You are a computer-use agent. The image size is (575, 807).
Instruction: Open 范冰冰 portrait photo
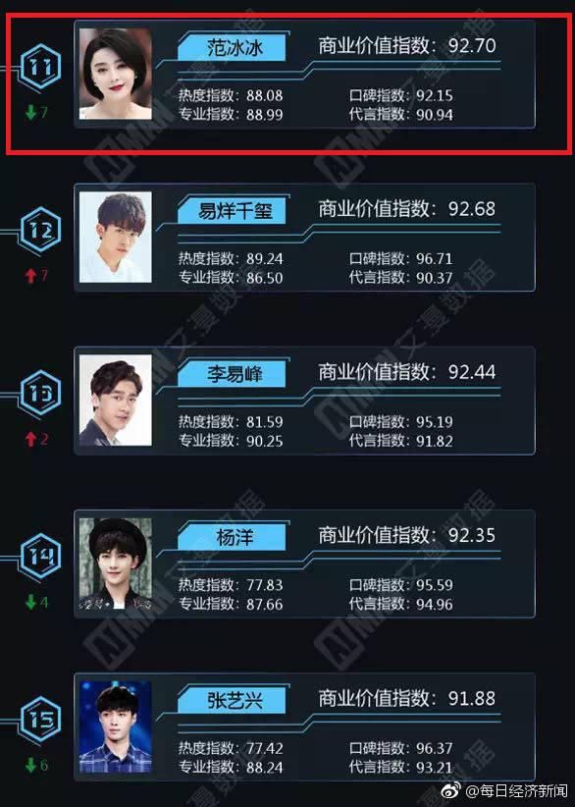(116, 74)
